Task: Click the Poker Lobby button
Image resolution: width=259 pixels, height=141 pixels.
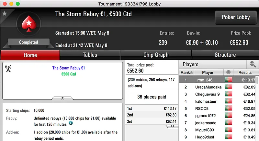Action: 236,17
